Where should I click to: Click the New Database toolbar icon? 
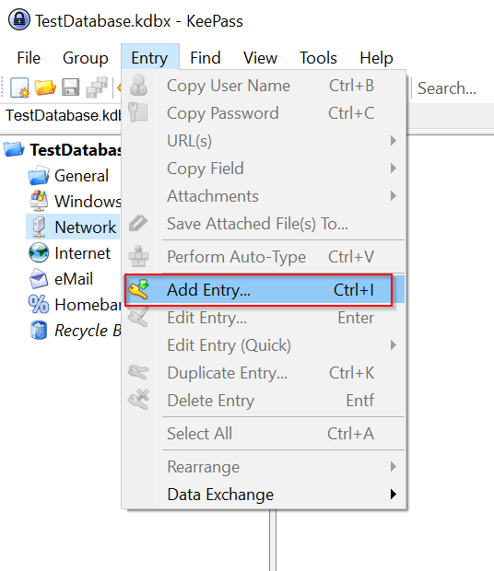(19, 87)
